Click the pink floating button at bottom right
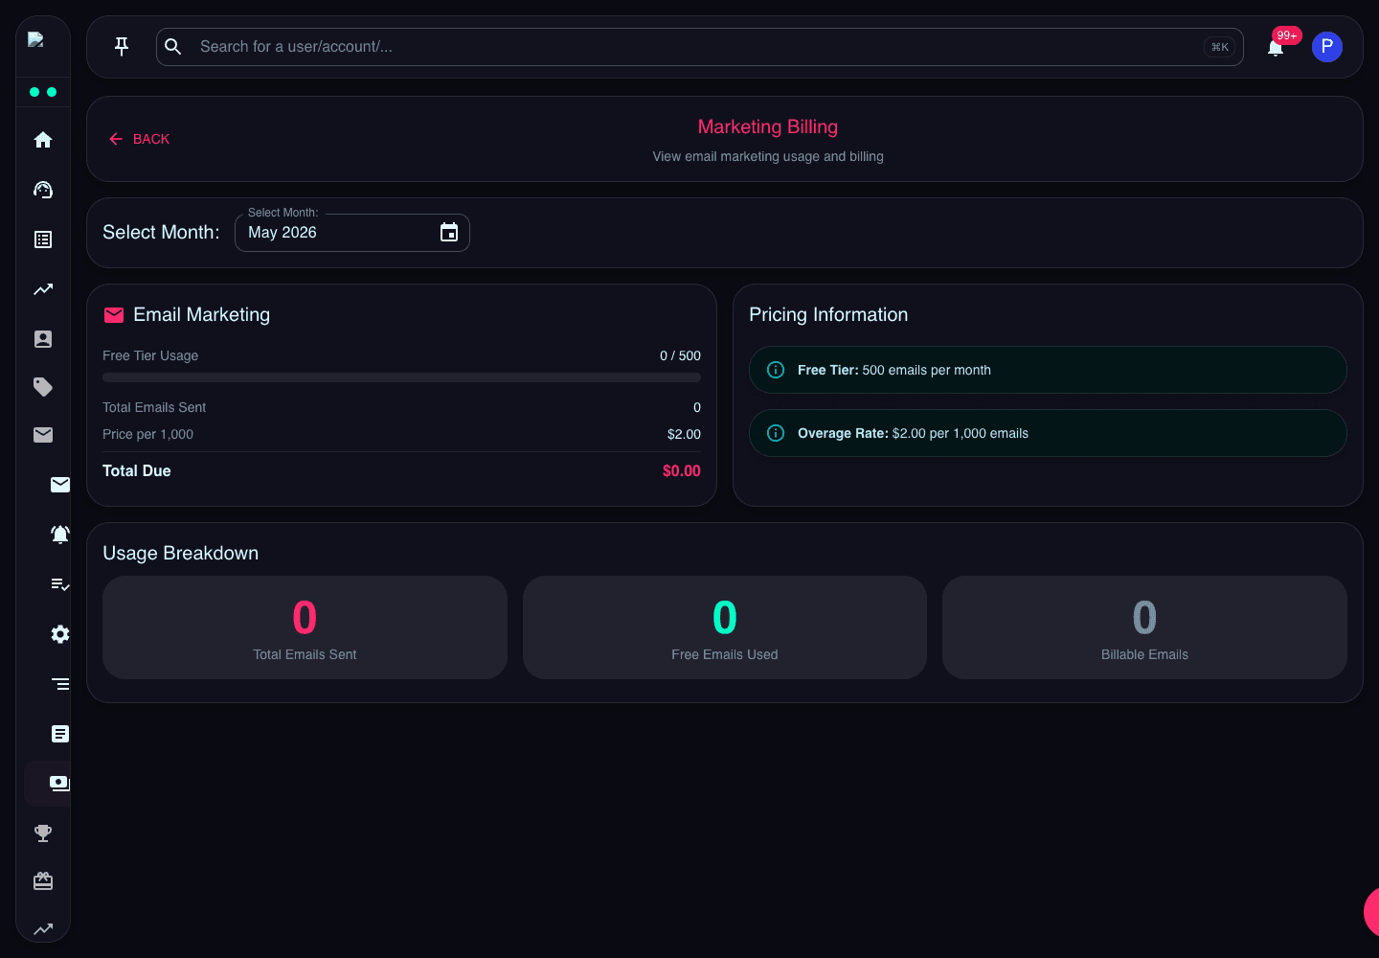Viewport: 1379px width, 958px height. pos(1371,911)
